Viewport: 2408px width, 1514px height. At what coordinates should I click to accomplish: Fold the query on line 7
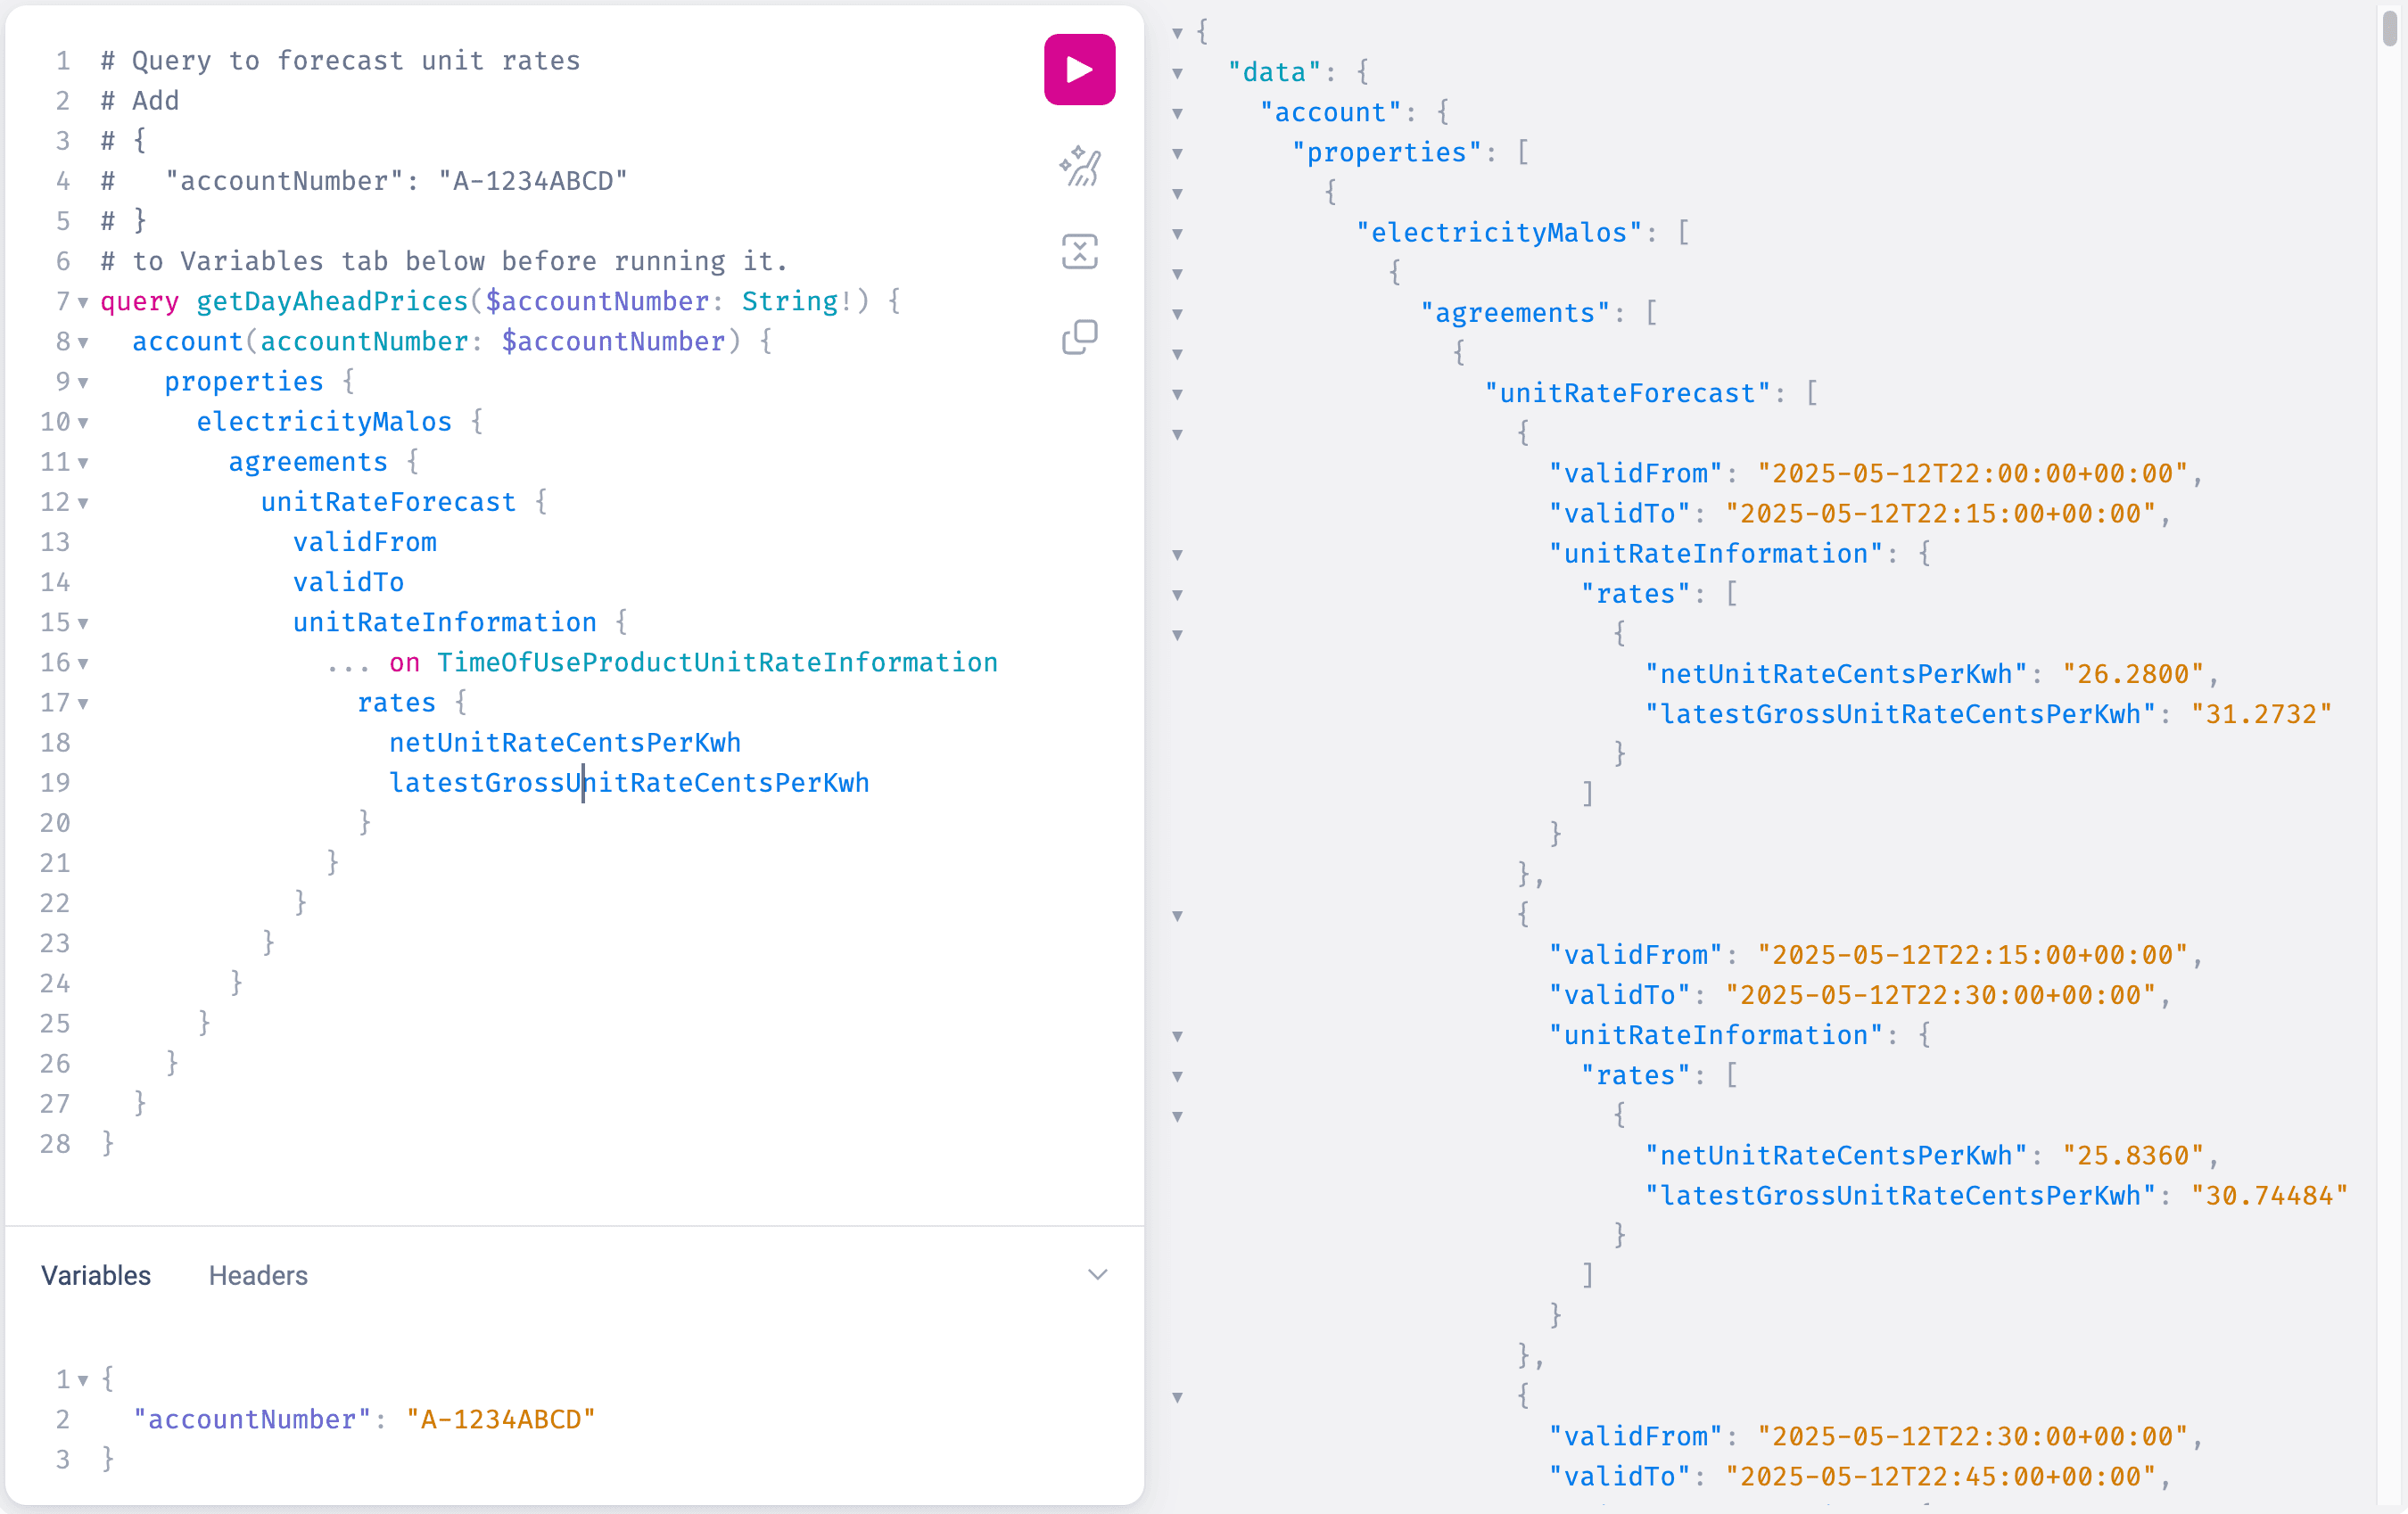tap(83, 302)
